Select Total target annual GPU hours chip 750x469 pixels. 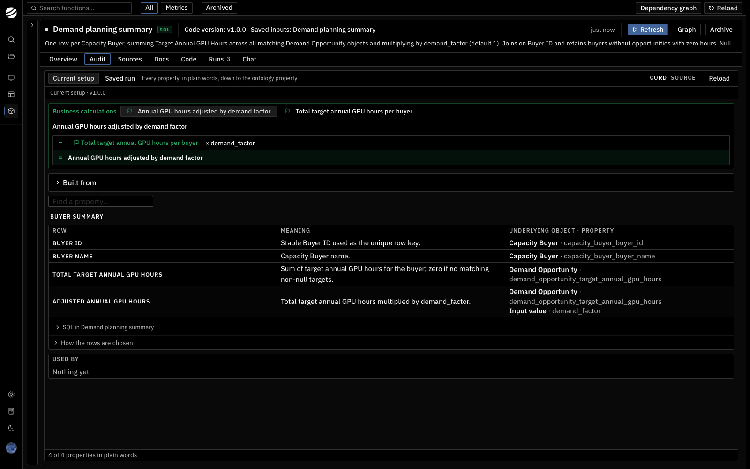[349, 111]
